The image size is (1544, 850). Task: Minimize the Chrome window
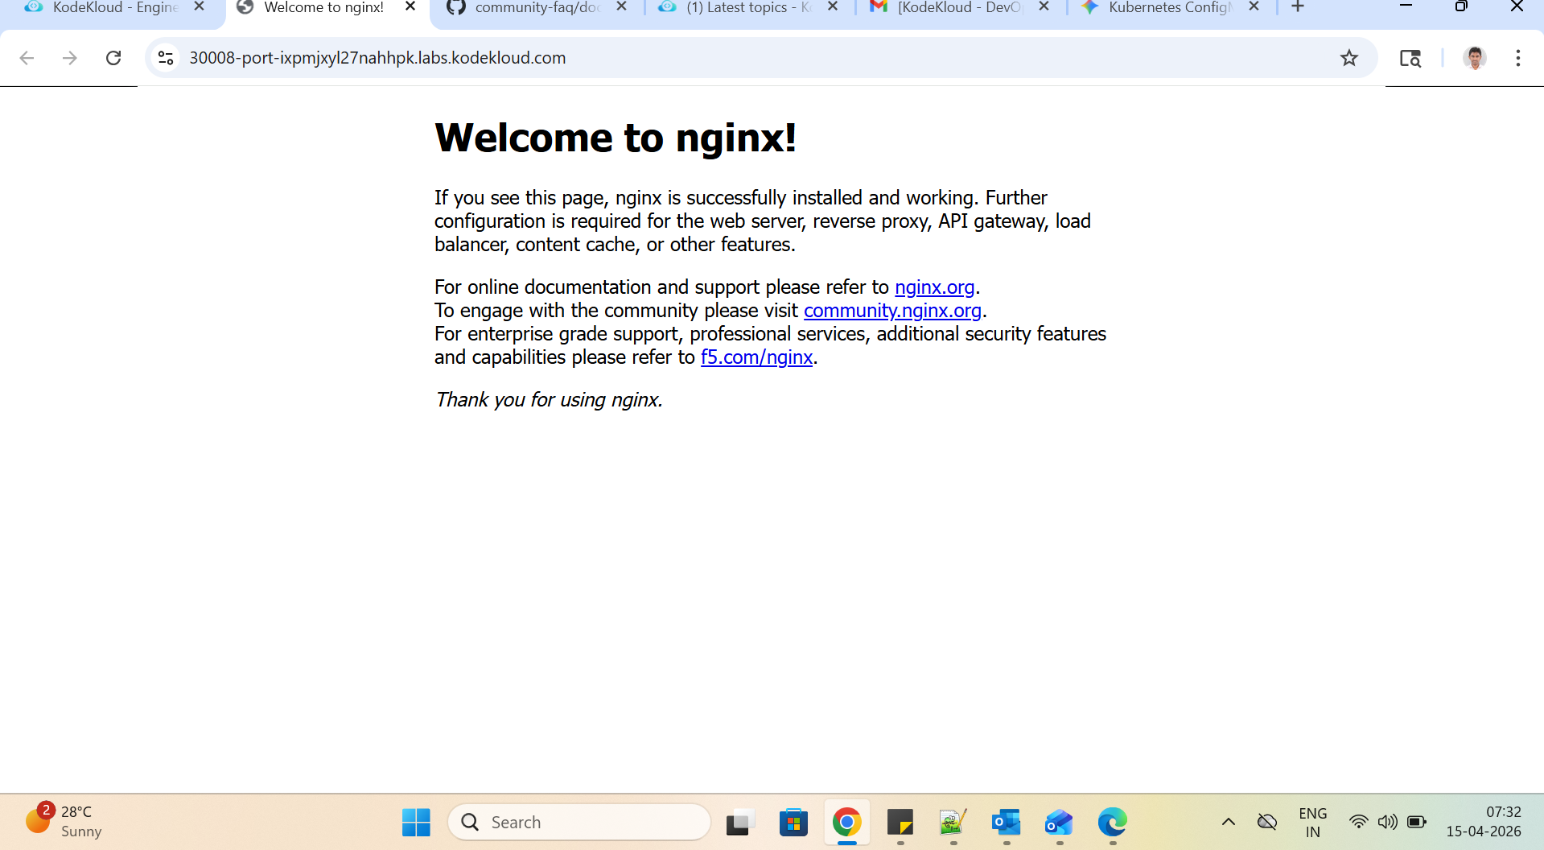click(x=1406, y=6)
